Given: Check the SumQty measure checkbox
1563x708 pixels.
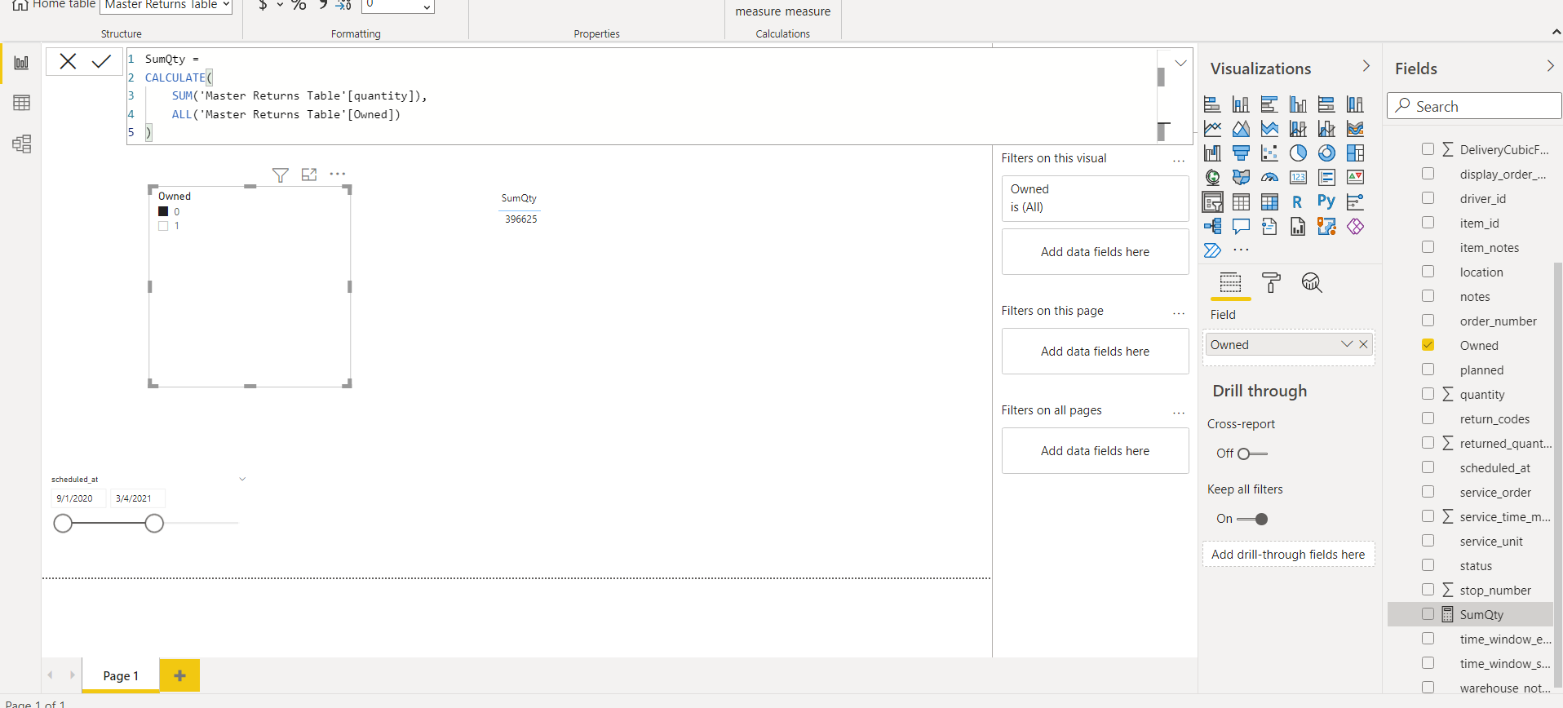Looking at the screenshot, I should [1428, 614].
